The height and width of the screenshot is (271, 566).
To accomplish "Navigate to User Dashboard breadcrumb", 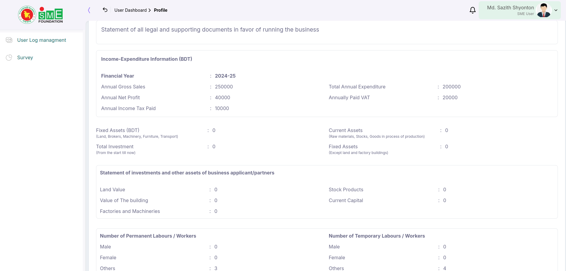I will 130,10.
